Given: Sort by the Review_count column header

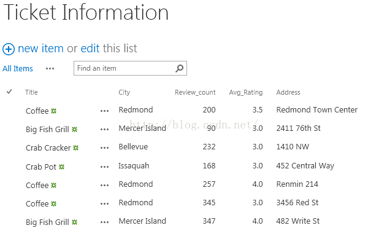Looking at the screenshot, I should coord(195,92).
